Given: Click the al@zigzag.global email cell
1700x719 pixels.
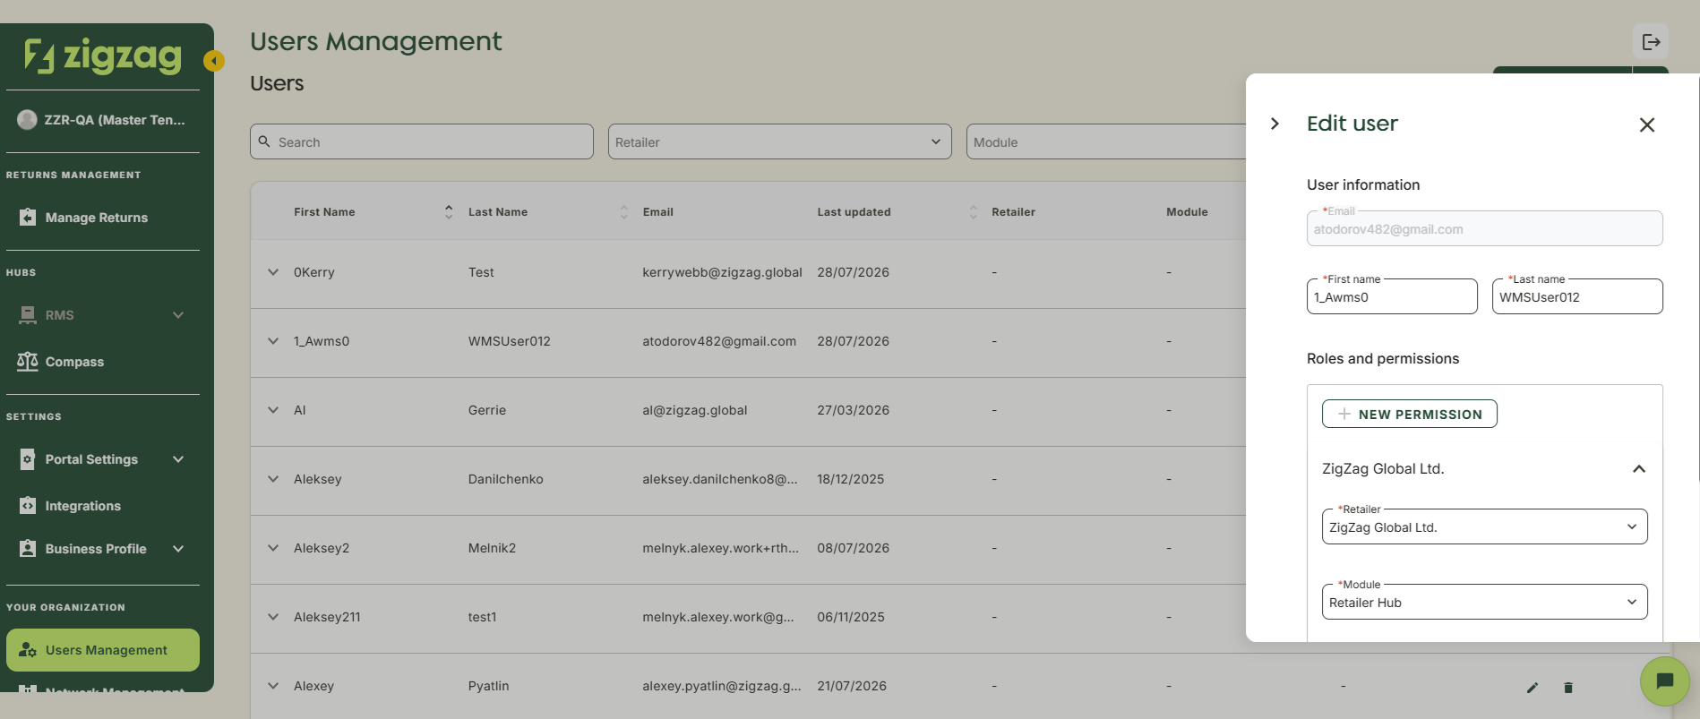Looking at the screenshot, I should (x=695, y=410).
